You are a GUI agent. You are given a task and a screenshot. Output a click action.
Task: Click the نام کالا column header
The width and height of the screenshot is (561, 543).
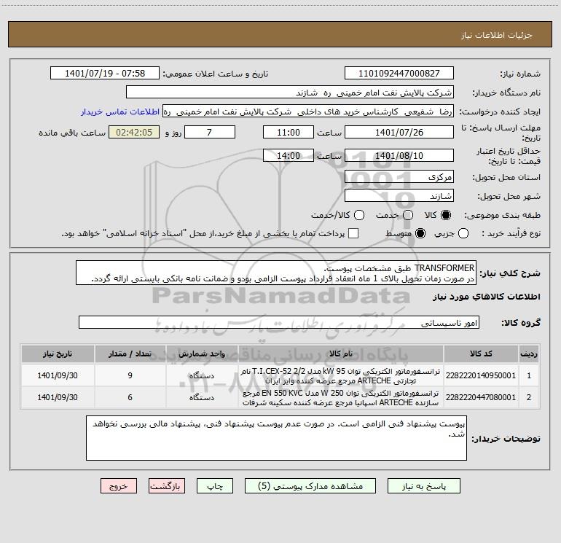(x=341, y=353)
